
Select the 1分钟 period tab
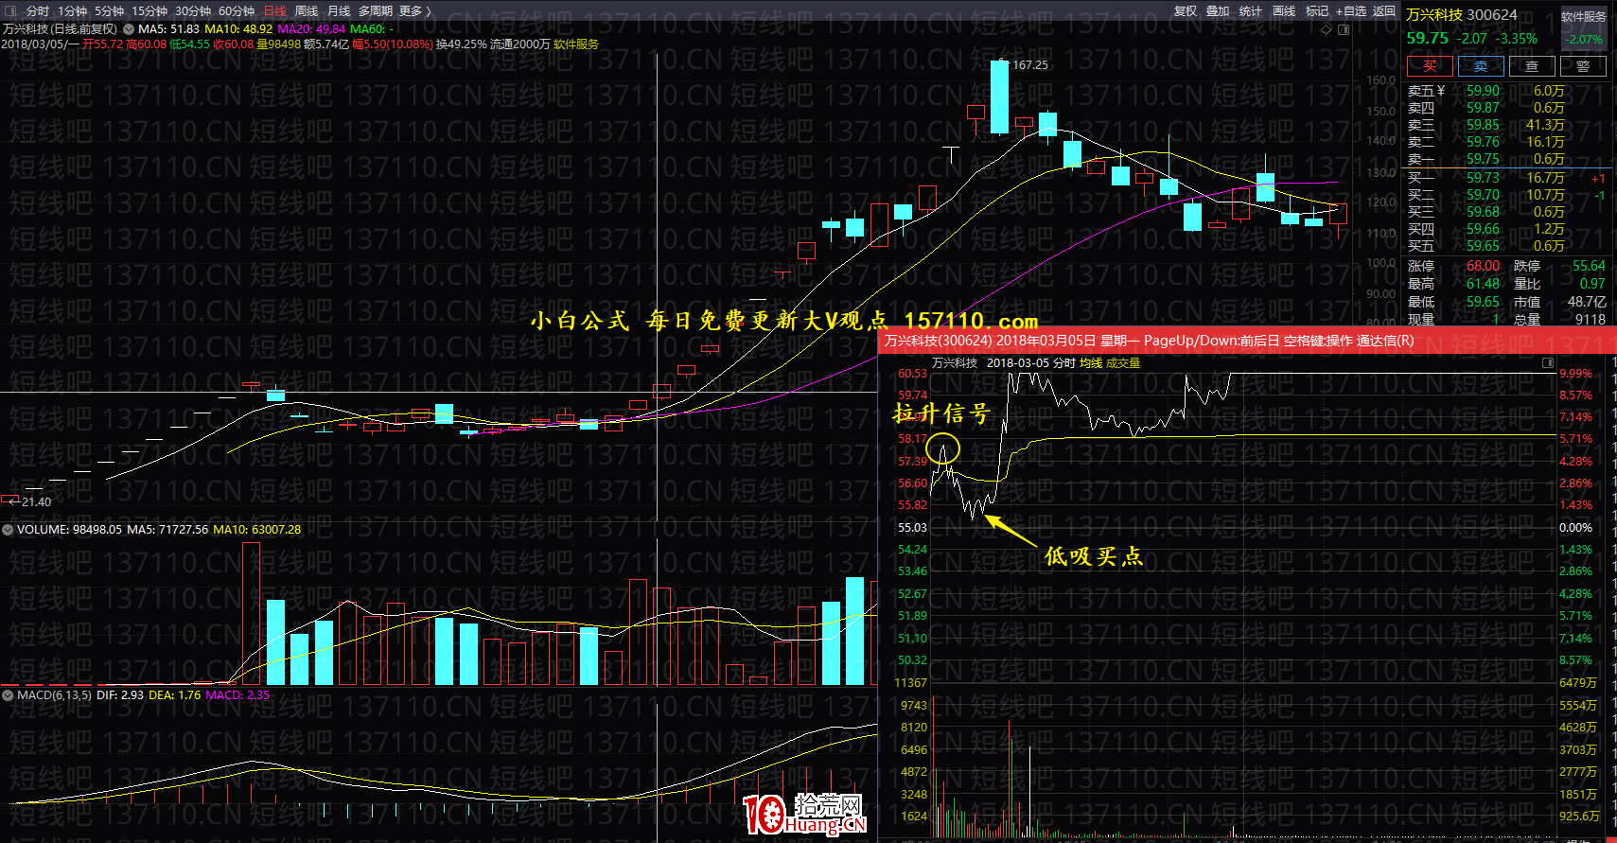click(72, 11)
